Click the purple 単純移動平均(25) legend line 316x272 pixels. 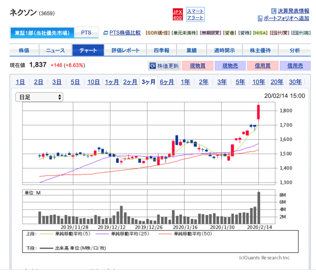102,234
